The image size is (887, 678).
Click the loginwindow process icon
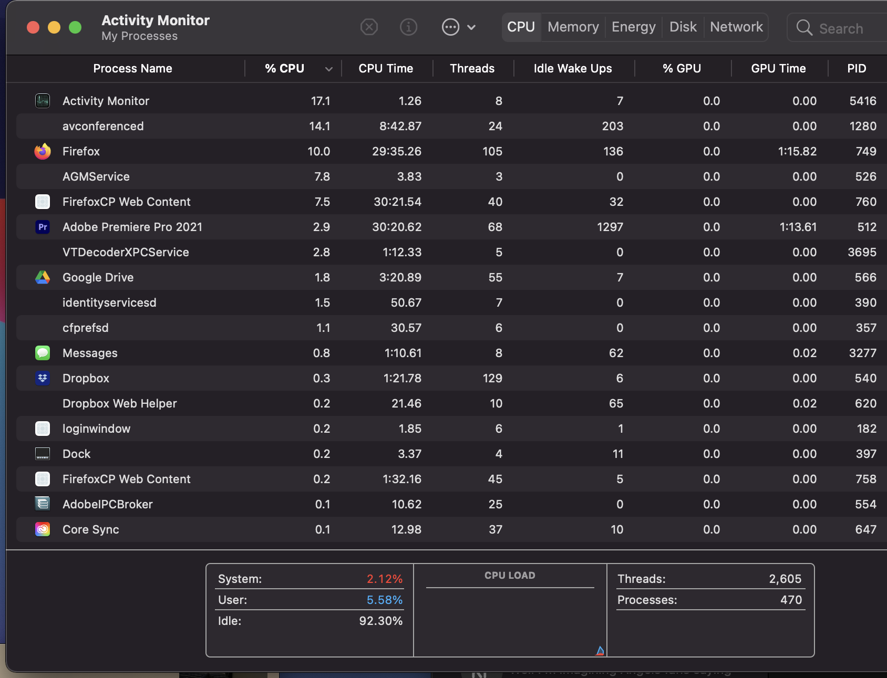pos(43,429)
